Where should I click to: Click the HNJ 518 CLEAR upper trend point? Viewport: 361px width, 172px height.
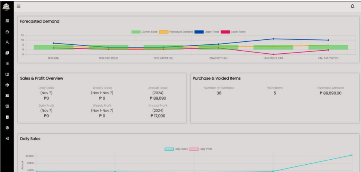[273, 39]
